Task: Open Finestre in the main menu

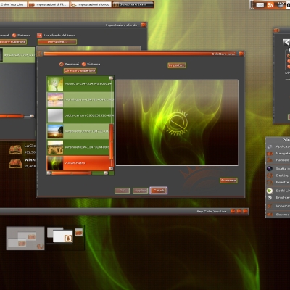Action: (x=278, y=182)
